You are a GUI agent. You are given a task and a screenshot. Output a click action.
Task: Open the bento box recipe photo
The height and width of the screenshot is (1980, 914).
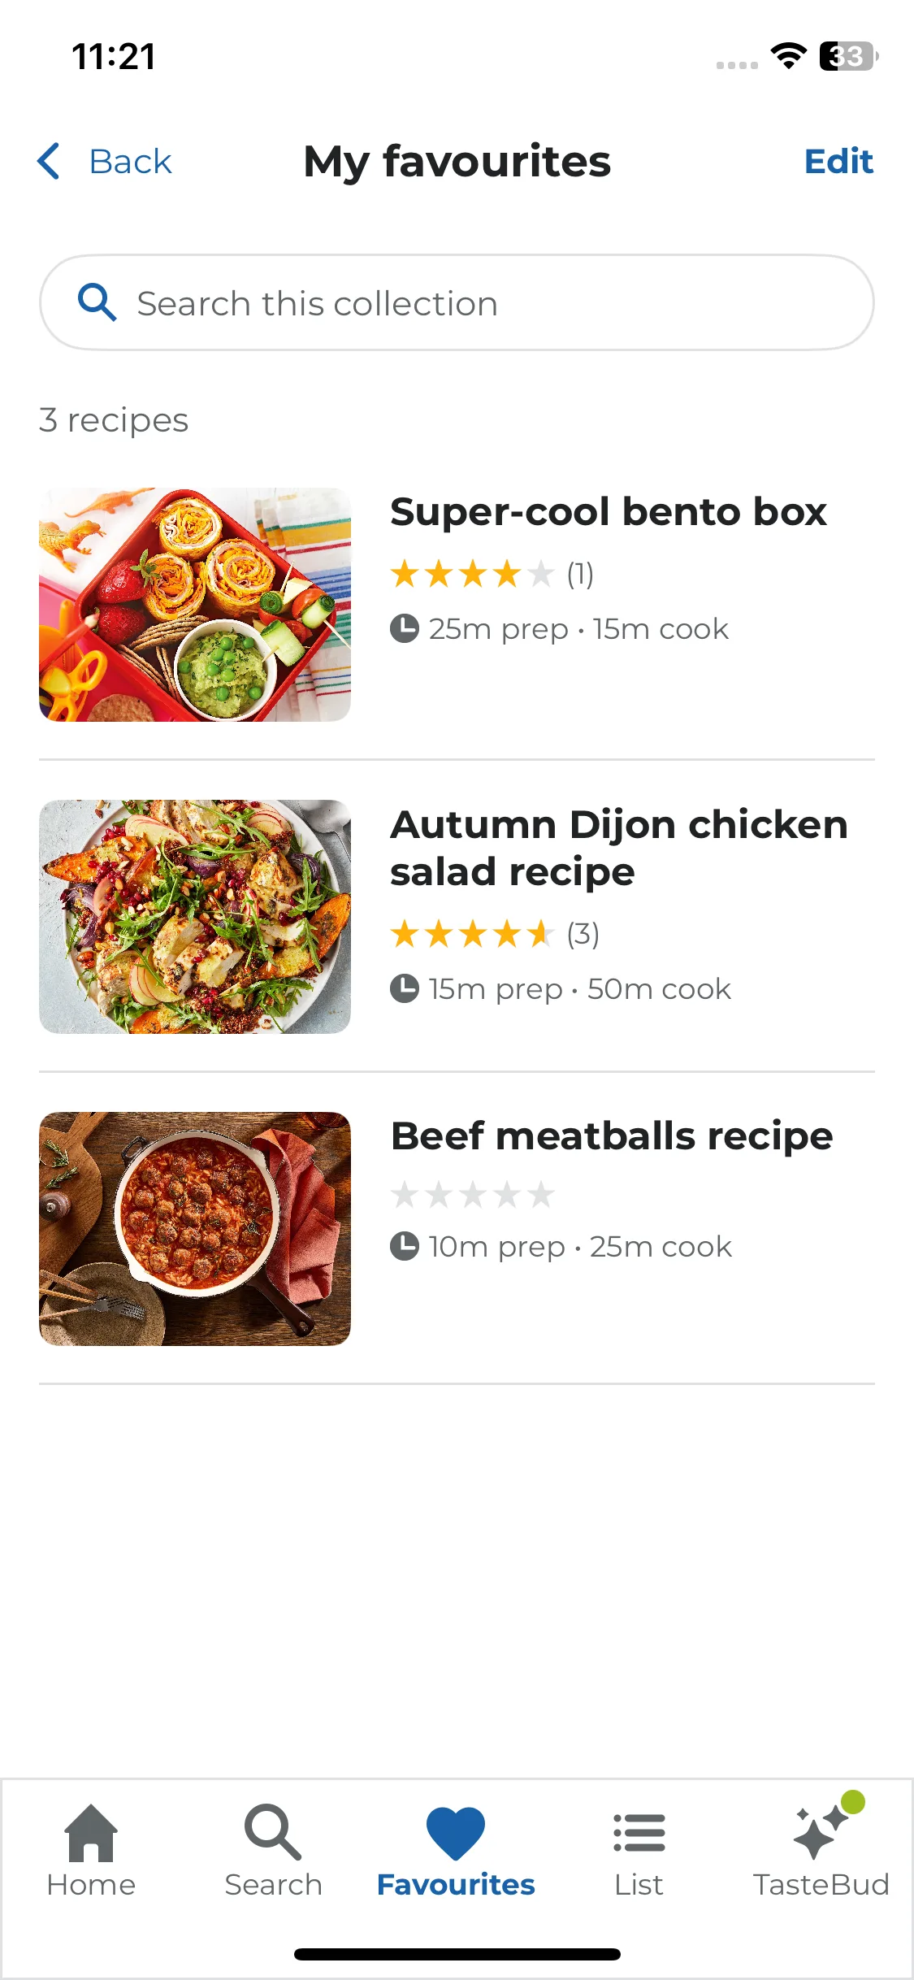coord(195,605)
